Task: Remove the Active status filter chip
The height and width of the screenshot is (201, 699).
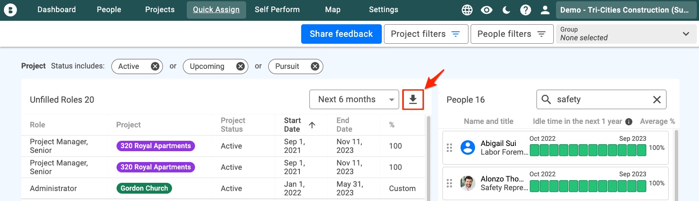Action: click(155, 66)
